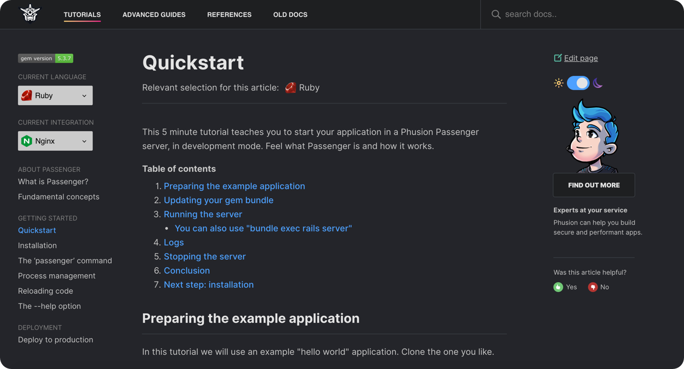Click the sun light-mode icon
The image size is (684, 369).
[558, 83]
